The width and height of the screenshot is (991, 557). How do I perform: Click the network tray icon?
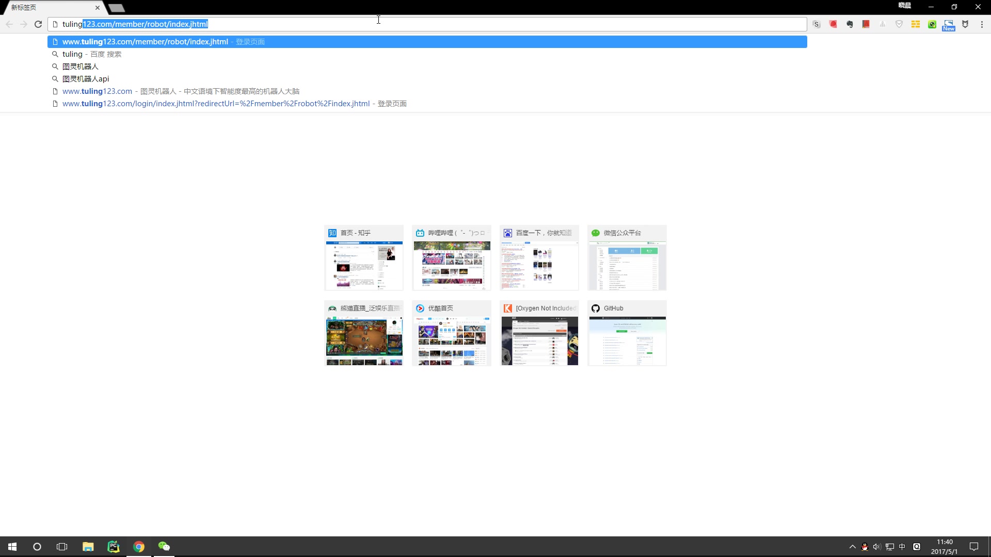(890, 547)
